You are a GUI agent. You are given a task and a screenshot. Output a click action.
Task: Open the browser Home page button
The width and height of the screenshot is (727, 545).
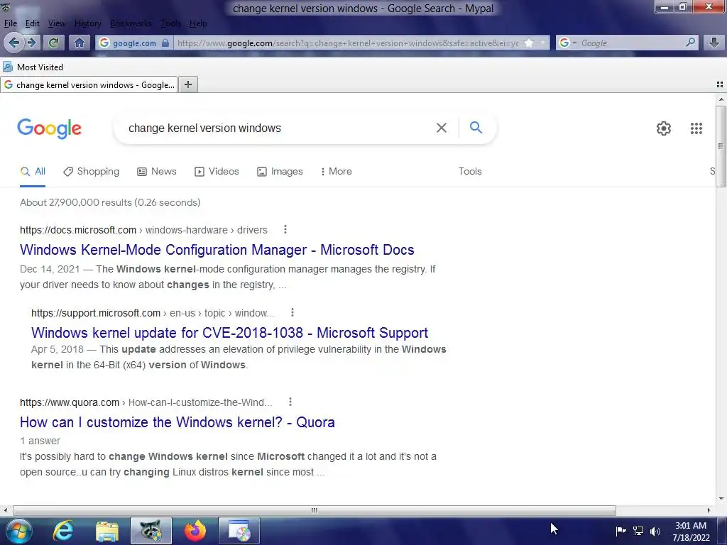[80, 43]
